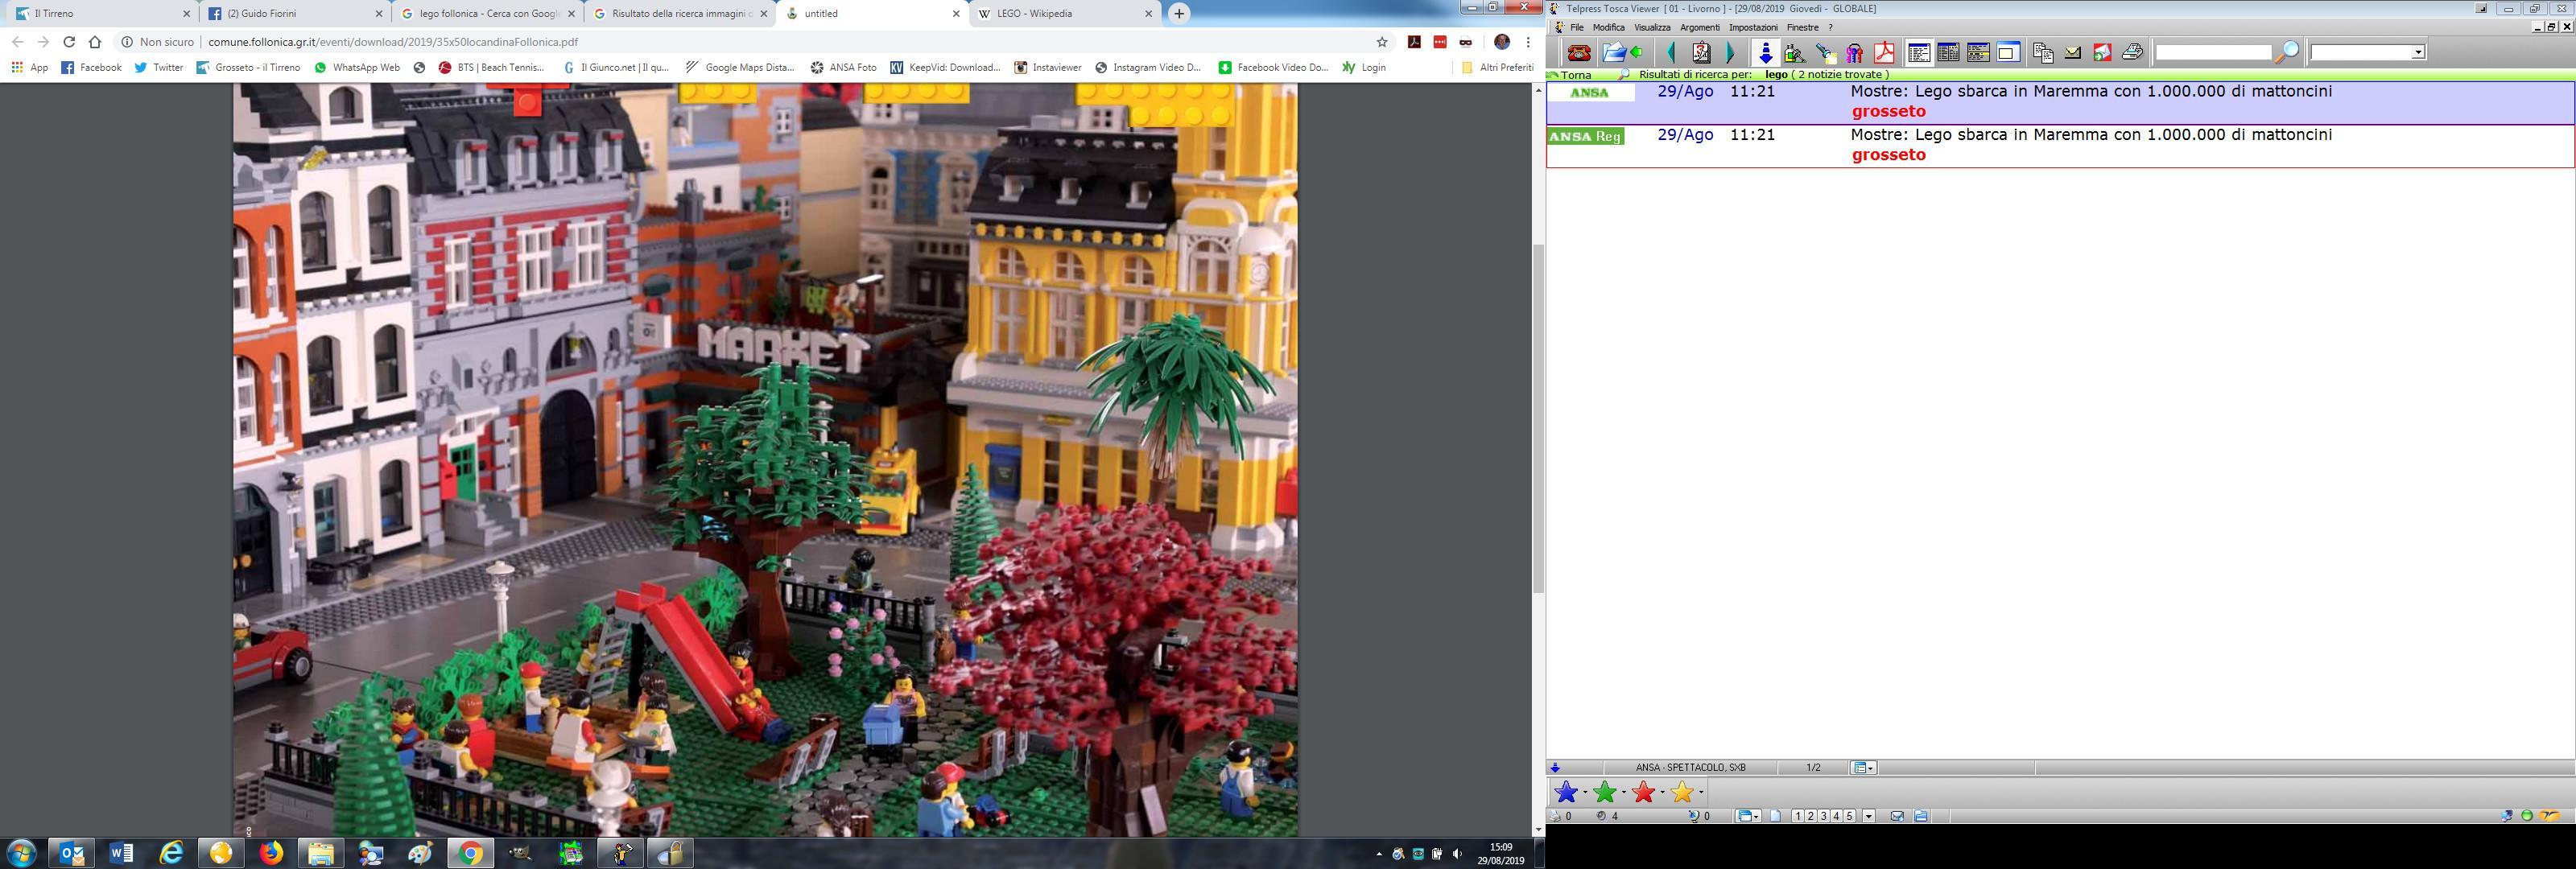
Task: Click the yellow envelope mail icon
Action: coord(2072,52)
